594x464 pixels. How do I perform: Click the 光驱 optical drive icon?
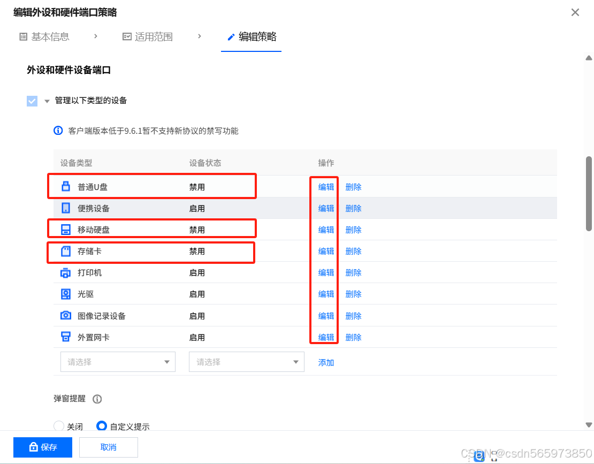(65, 293)
